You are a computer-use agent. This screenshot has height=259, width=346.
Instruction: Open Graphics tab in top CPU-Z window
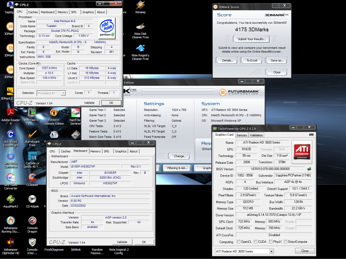(88, 12)
